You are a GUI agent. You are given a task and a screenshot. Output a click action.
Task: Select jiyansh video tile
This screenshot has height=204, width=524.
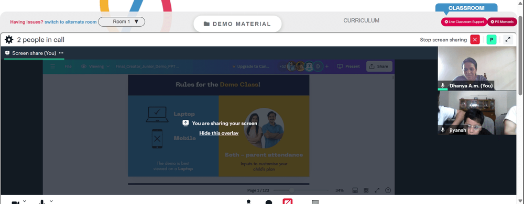tap(477, 113)
